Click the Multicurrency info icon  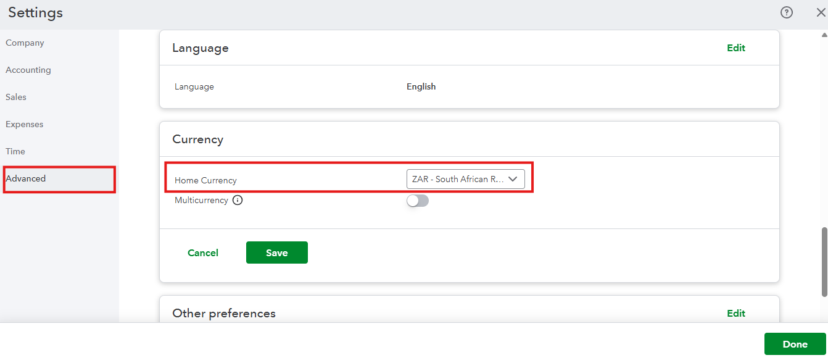(238, 200)
